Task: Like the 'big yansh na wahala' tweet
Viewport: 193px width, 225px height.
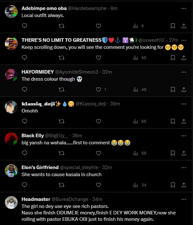Action: 99,153
